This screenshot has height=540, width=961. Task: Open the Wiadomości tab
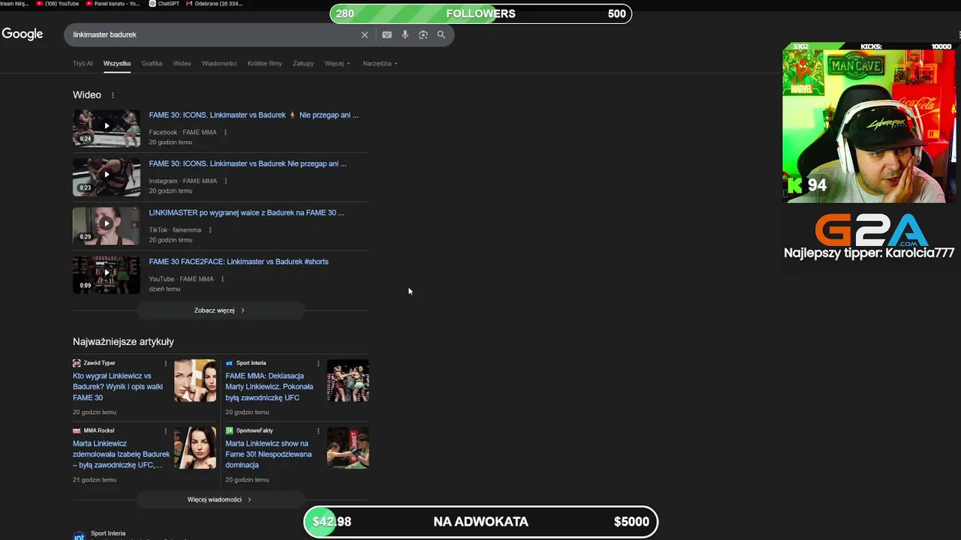pos(219,63)
